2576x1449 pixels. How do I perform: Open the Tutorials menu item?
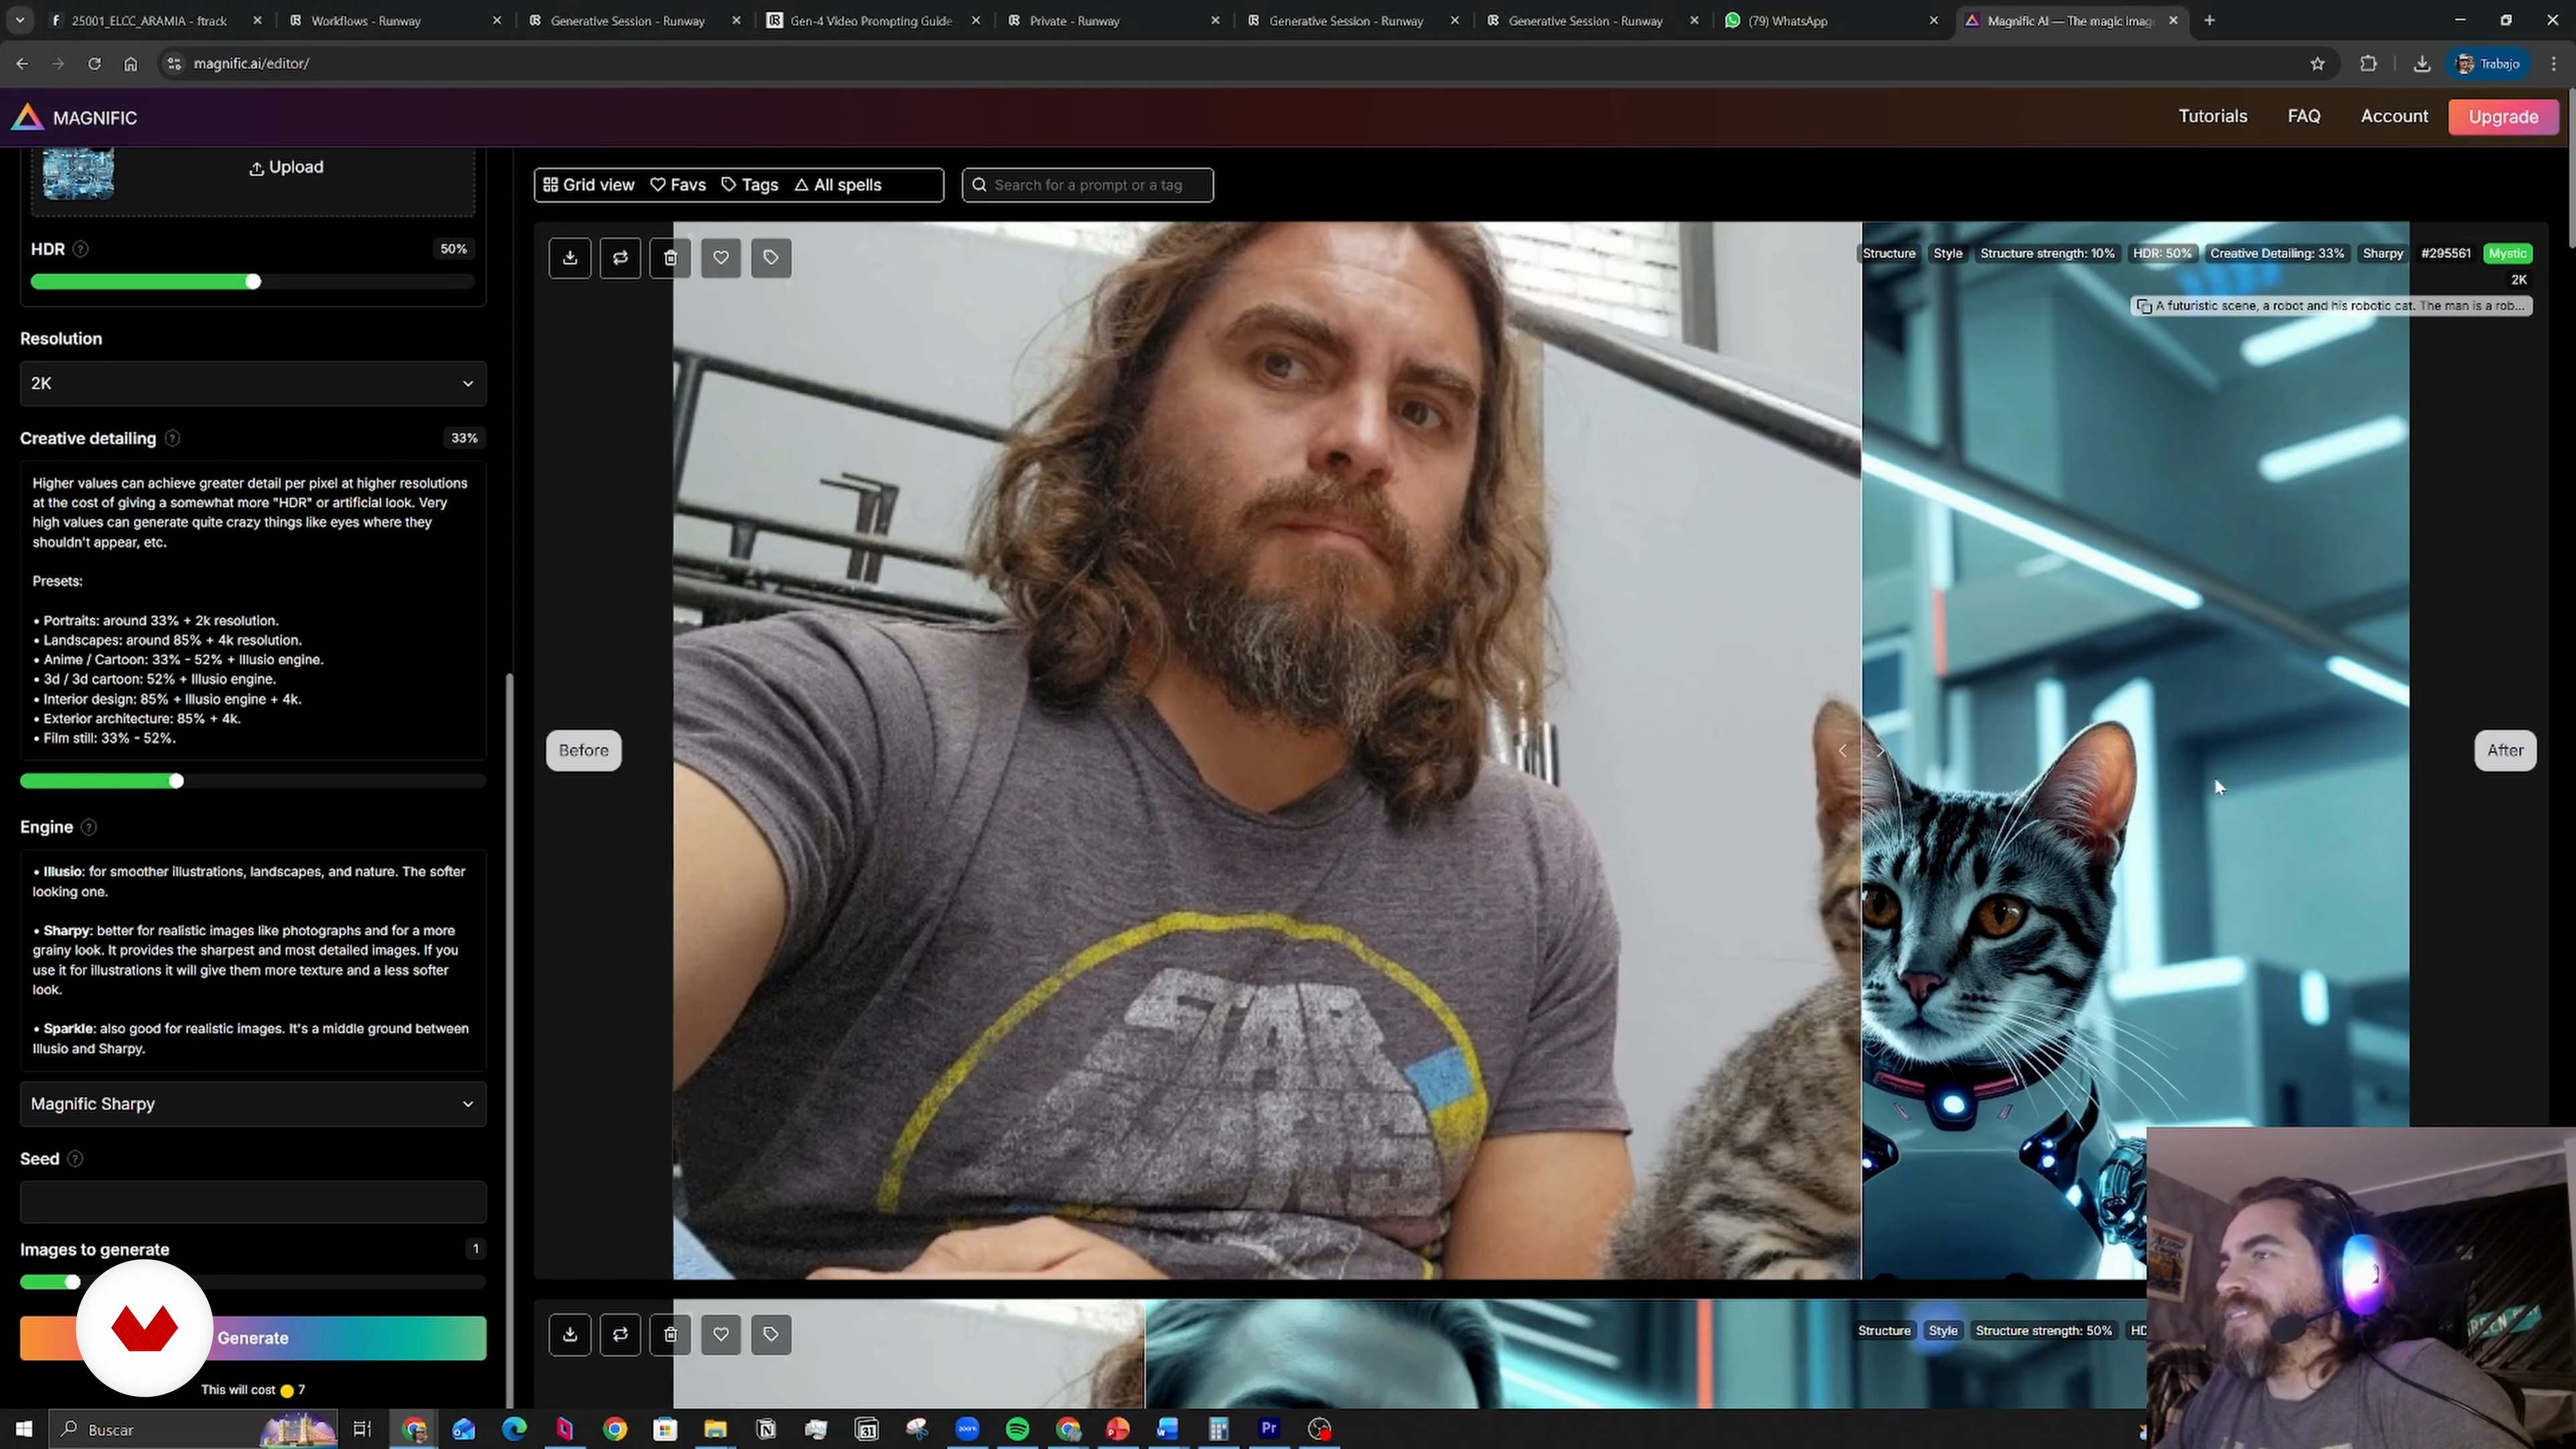tap(2212, 116)
